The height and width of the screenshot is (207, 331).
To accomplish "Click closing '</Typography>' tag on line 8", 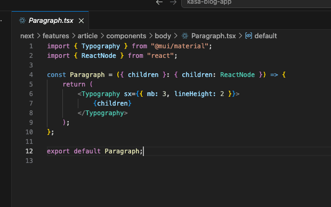I will point(102,113).
